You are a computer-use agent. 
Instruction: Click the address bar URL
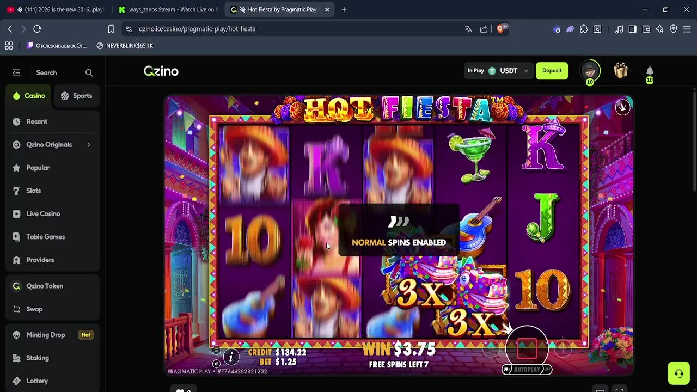(197, 29)
